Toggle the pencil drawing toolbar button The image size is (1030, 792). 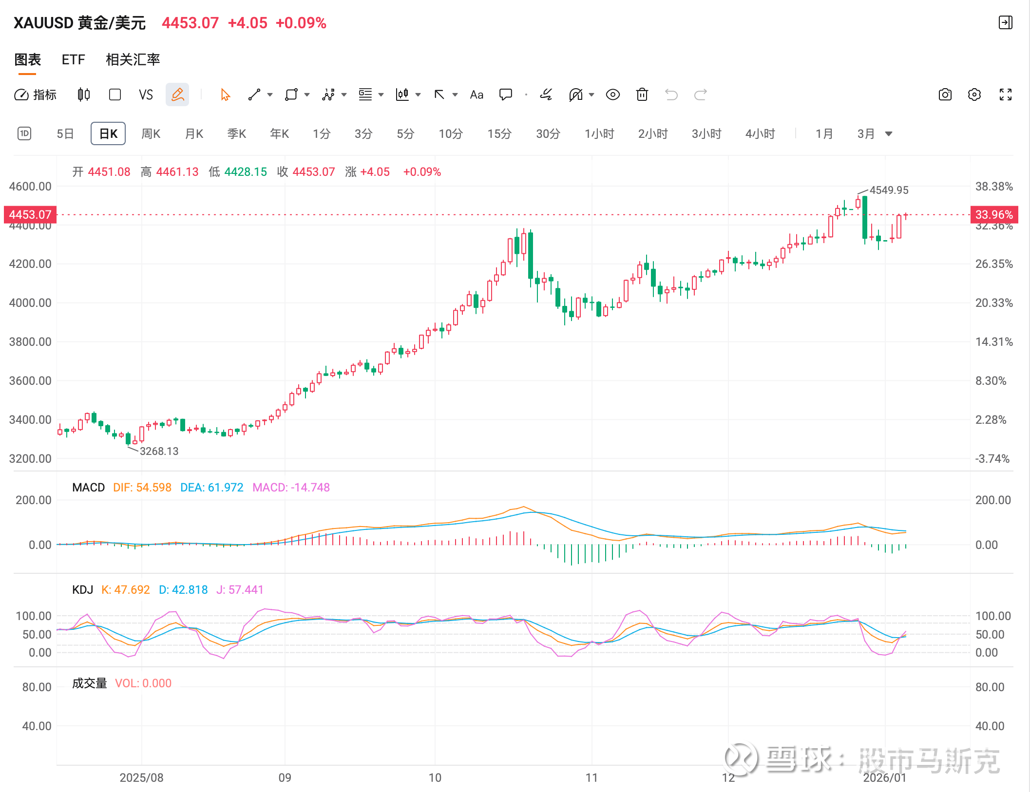point(177,94)
